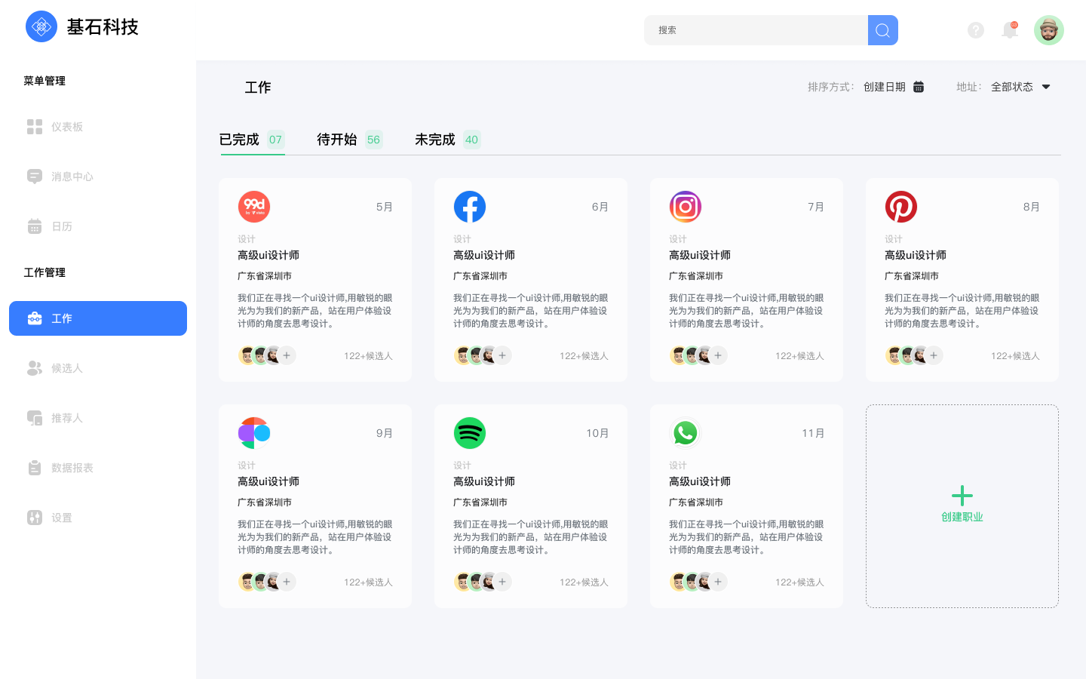Open 日历 calendar in sidebar
Viewport: 1086px width, 679px height.
[50, 226]
